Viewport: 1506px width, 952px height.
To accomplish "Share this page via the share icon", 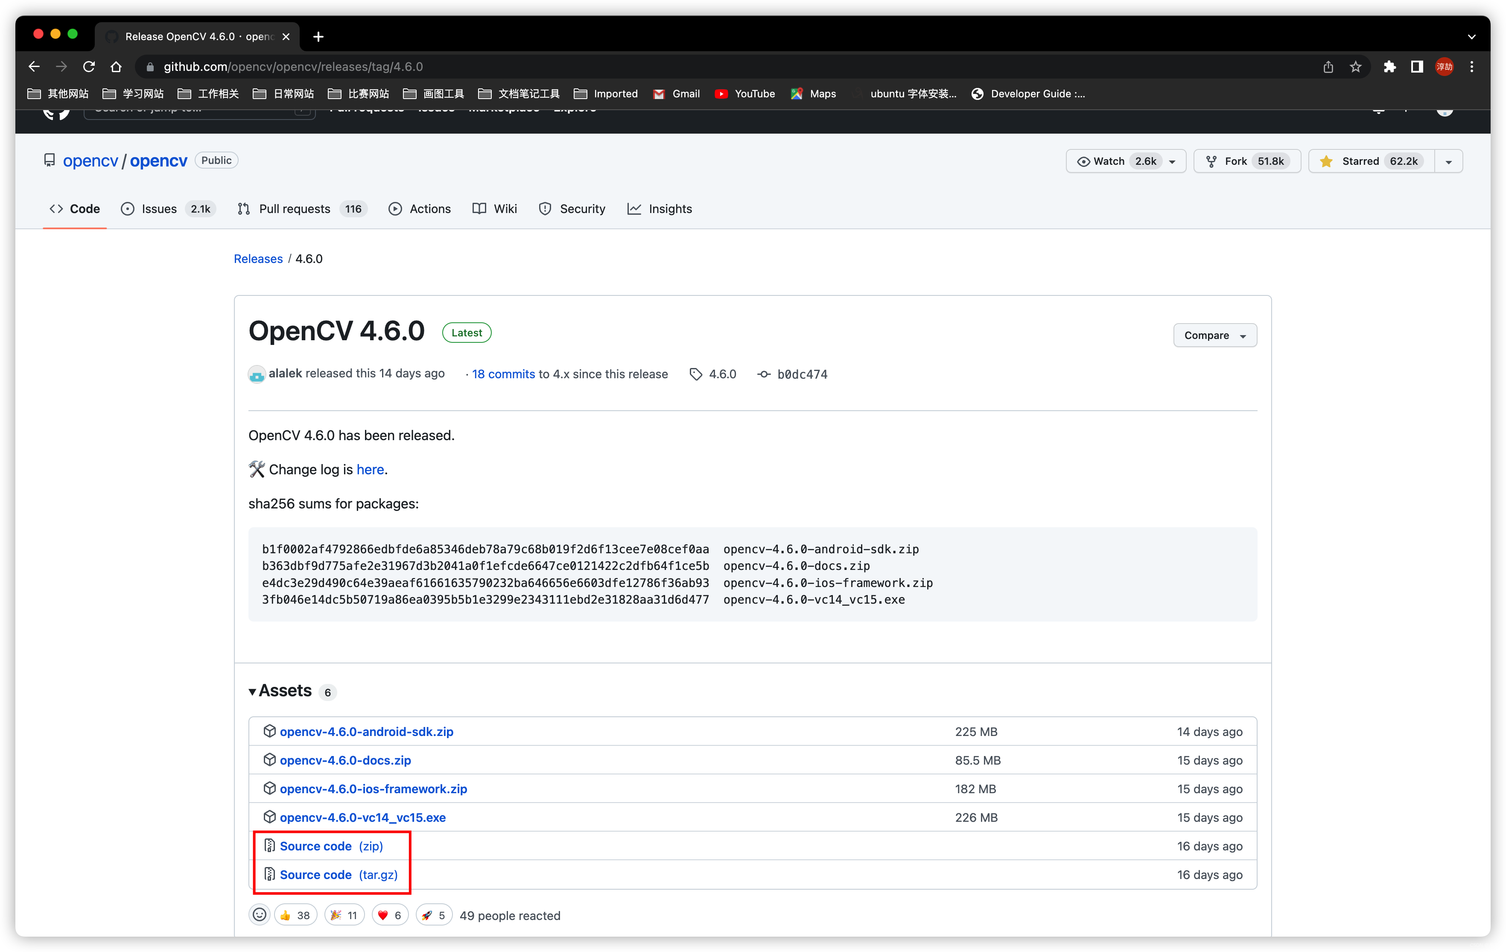I will (1328, 67).
